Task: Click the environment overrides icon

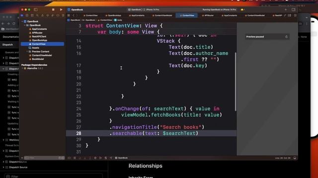Action: coord(106,158)
